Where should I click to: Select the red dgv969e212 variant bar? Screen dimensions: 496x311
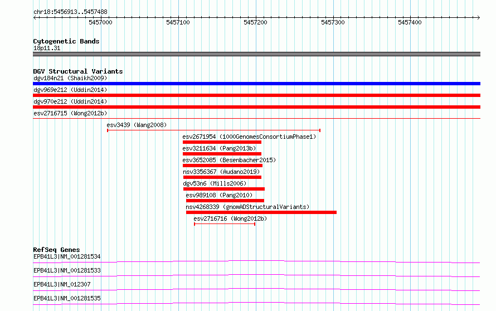(256, 95)
